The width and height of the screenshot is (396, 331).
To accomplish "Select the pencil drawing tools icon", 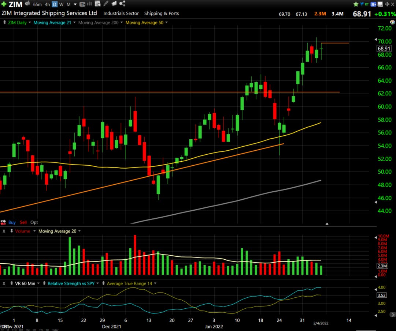I will [x=106, y=4].
